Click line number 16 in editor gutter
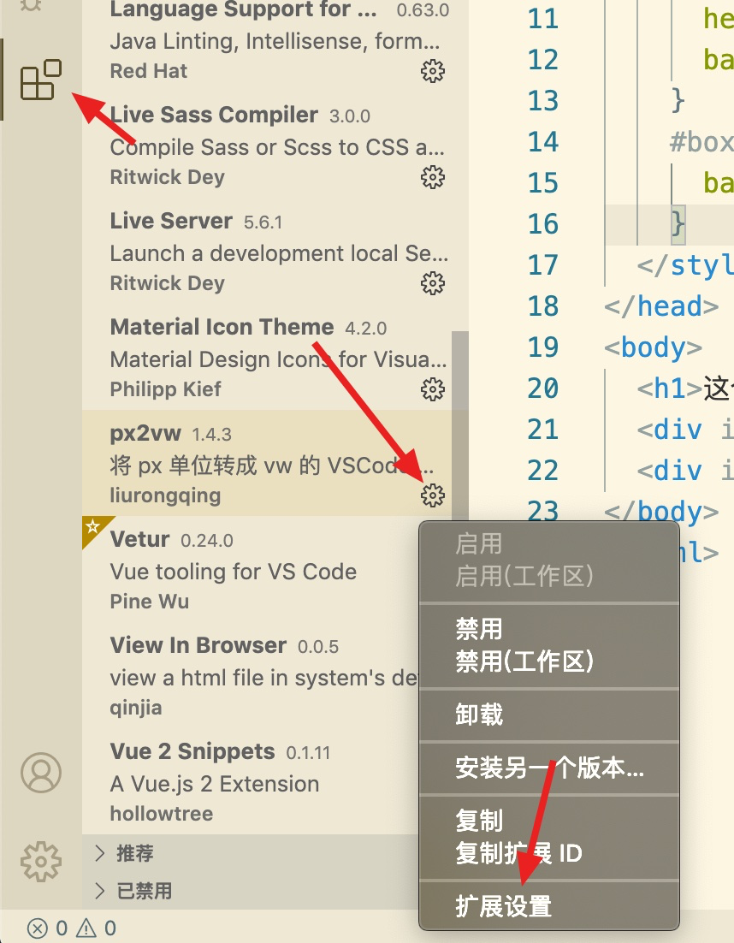 coord(543,223)
